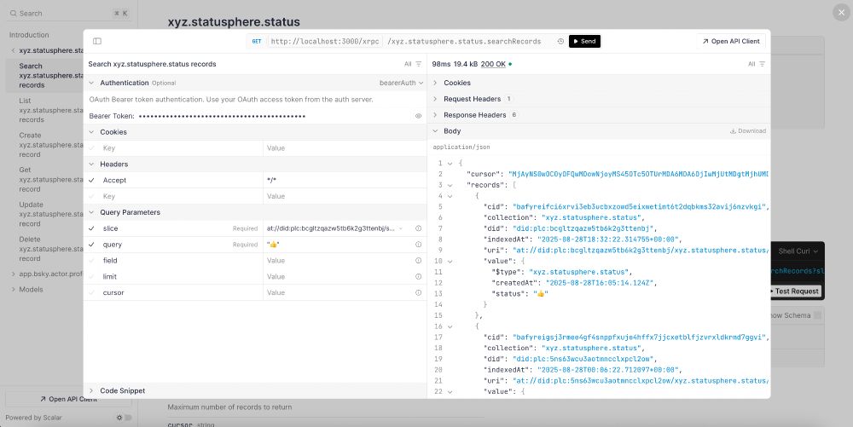The width and height of the screenshot is (853, 427).
Task: Open the bearerAuth dropdown
Action: pyautogui.click(x=401, y=84)
